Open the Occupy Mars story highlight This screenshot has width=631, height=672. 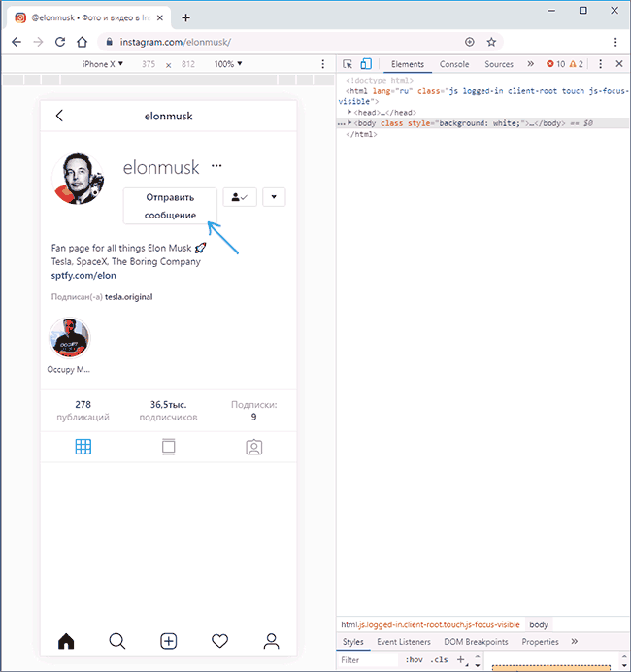point(69,340)
